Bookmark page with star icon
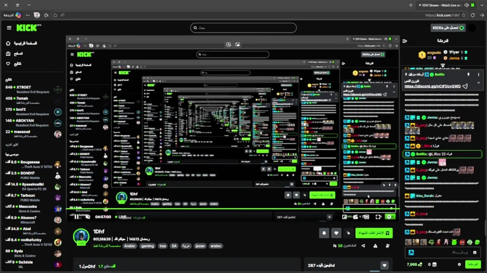This screenshot has width=487, height=273. pos(55,15)
